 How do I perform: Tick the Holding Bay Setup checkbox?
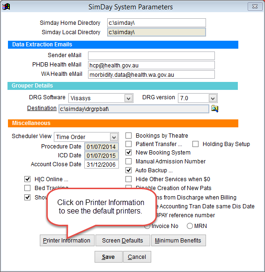click(x=195, y=144)
